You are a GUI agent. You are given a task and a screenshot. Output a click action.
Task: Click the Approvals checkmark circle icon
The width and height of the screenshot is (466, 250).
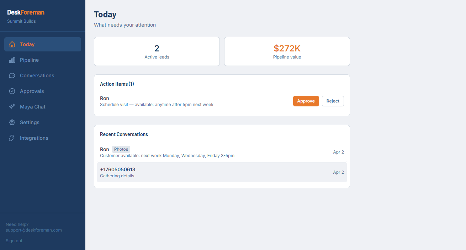[12, 91]
